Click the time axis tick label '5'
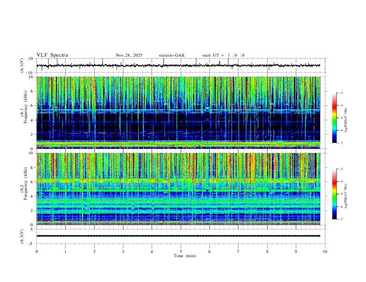366x282 pixels. point(181,252)
